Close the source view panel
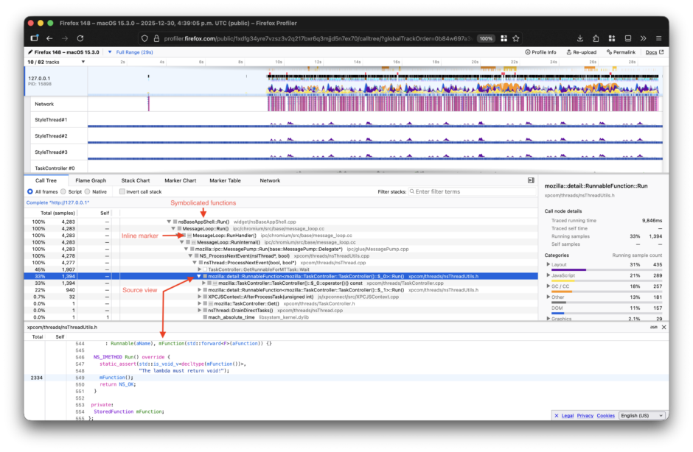The image size is (693, 452). [664, 327]
